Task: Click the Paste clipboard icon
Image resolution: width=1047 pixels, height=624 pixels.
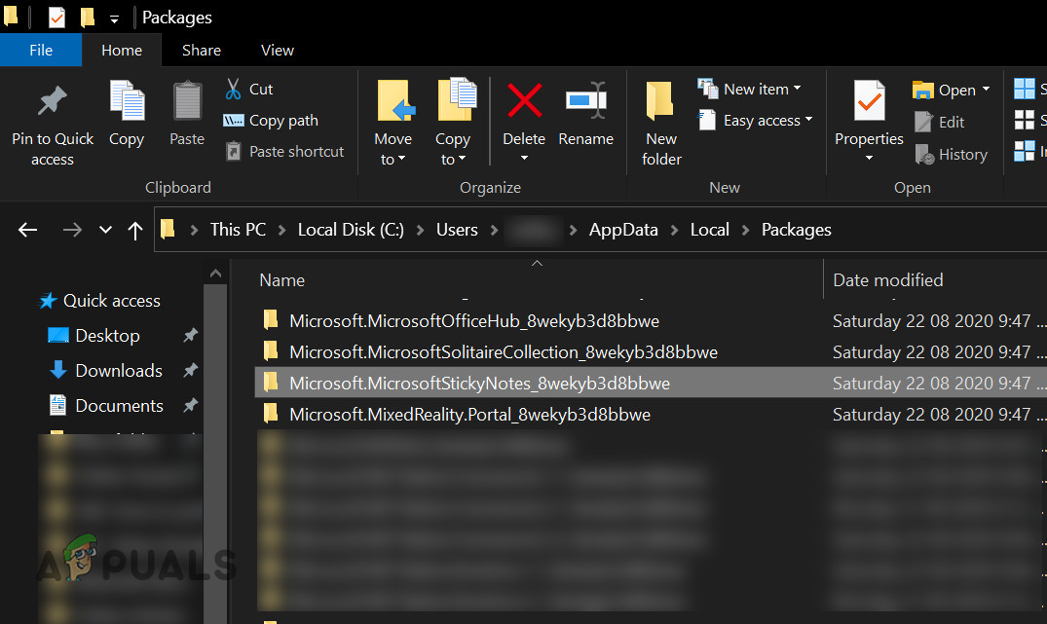Action: coord(187,101)
